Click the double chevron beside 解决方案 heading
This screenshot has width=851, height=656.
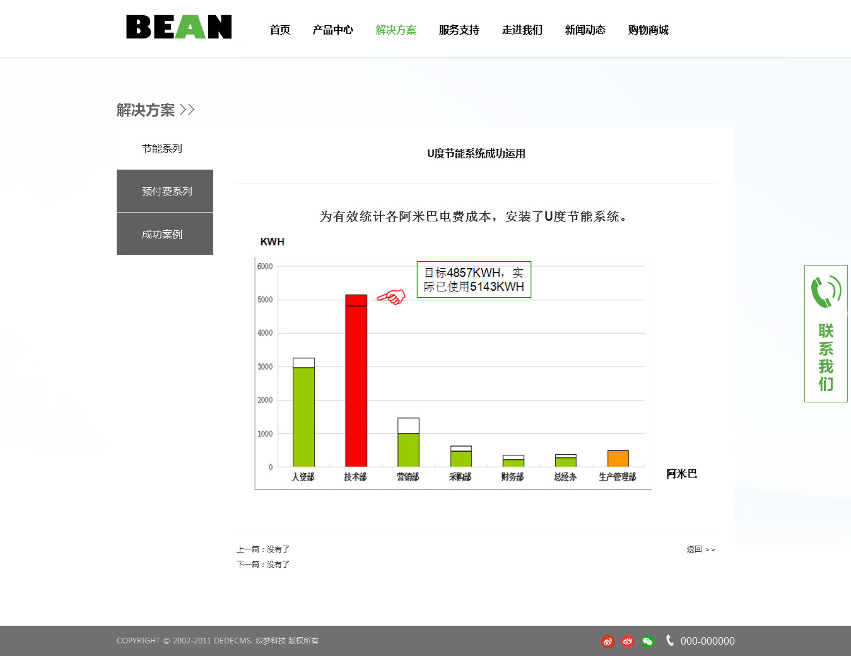point(187,110)
